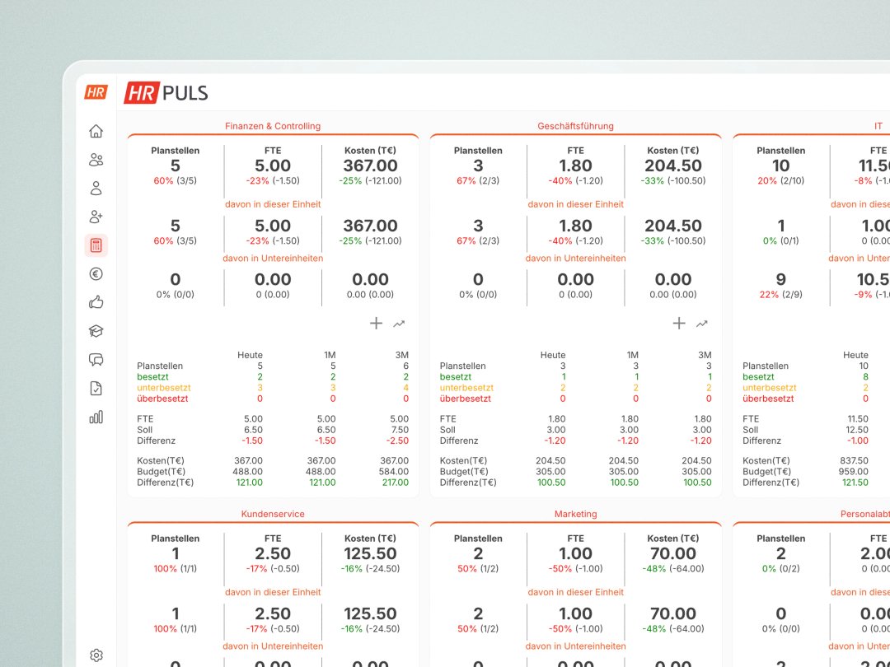Open the chat bubbles icon in sidebar
890x667 pixels.
96,360
